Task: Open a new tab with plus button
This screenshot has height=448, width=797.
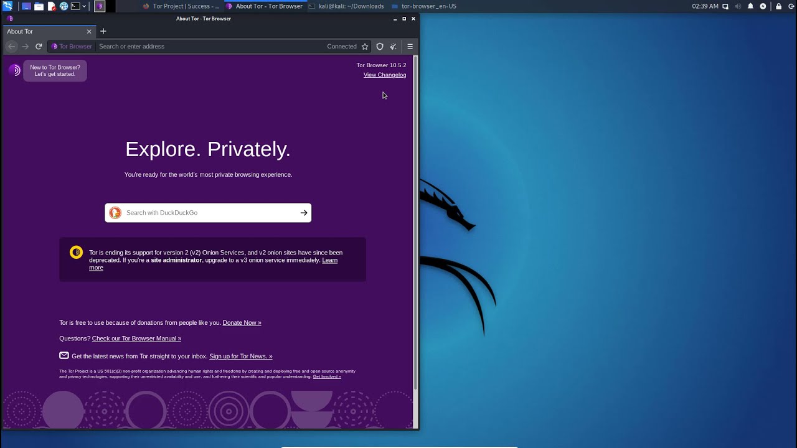Action: tap(103, 31)
